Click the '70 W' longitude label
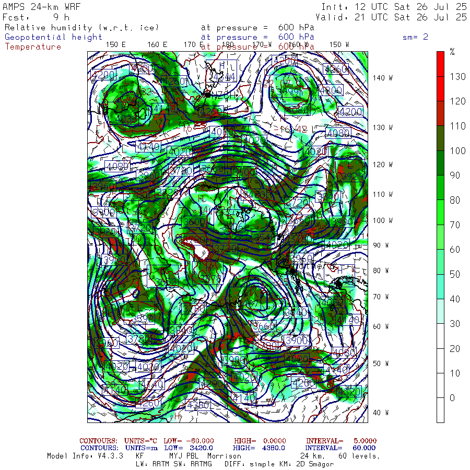 [381, 297]
